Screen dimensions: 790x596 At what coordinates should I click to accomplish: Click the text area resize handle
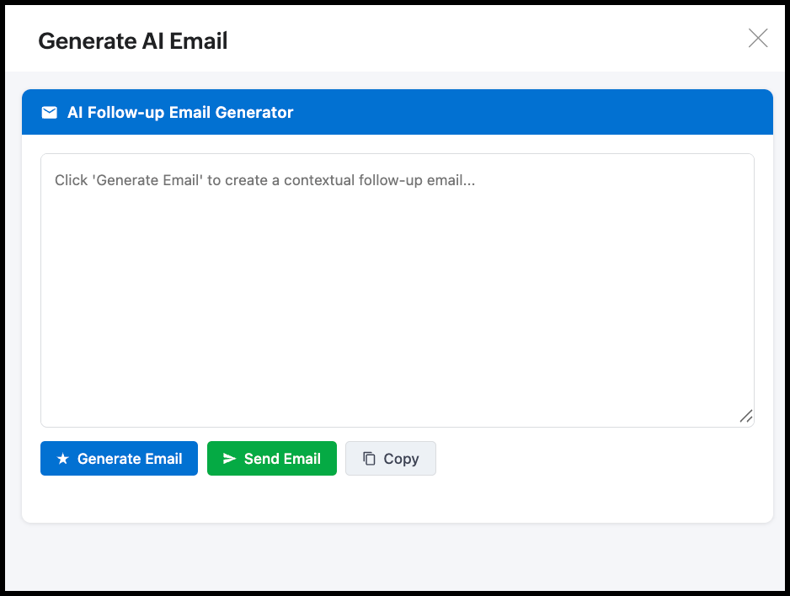745,417
